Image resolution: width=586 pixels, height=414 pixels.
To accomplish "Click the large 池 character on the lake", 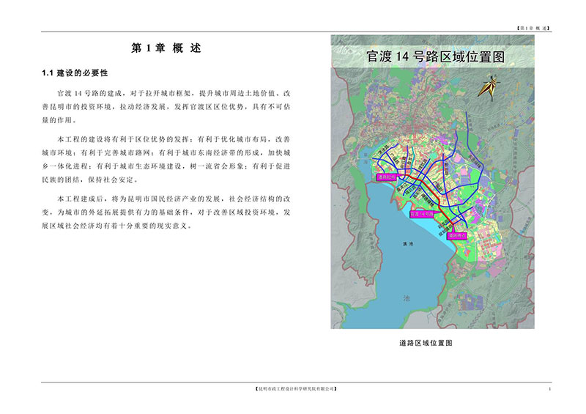I will pyautogui.click(x=407, y=299).
